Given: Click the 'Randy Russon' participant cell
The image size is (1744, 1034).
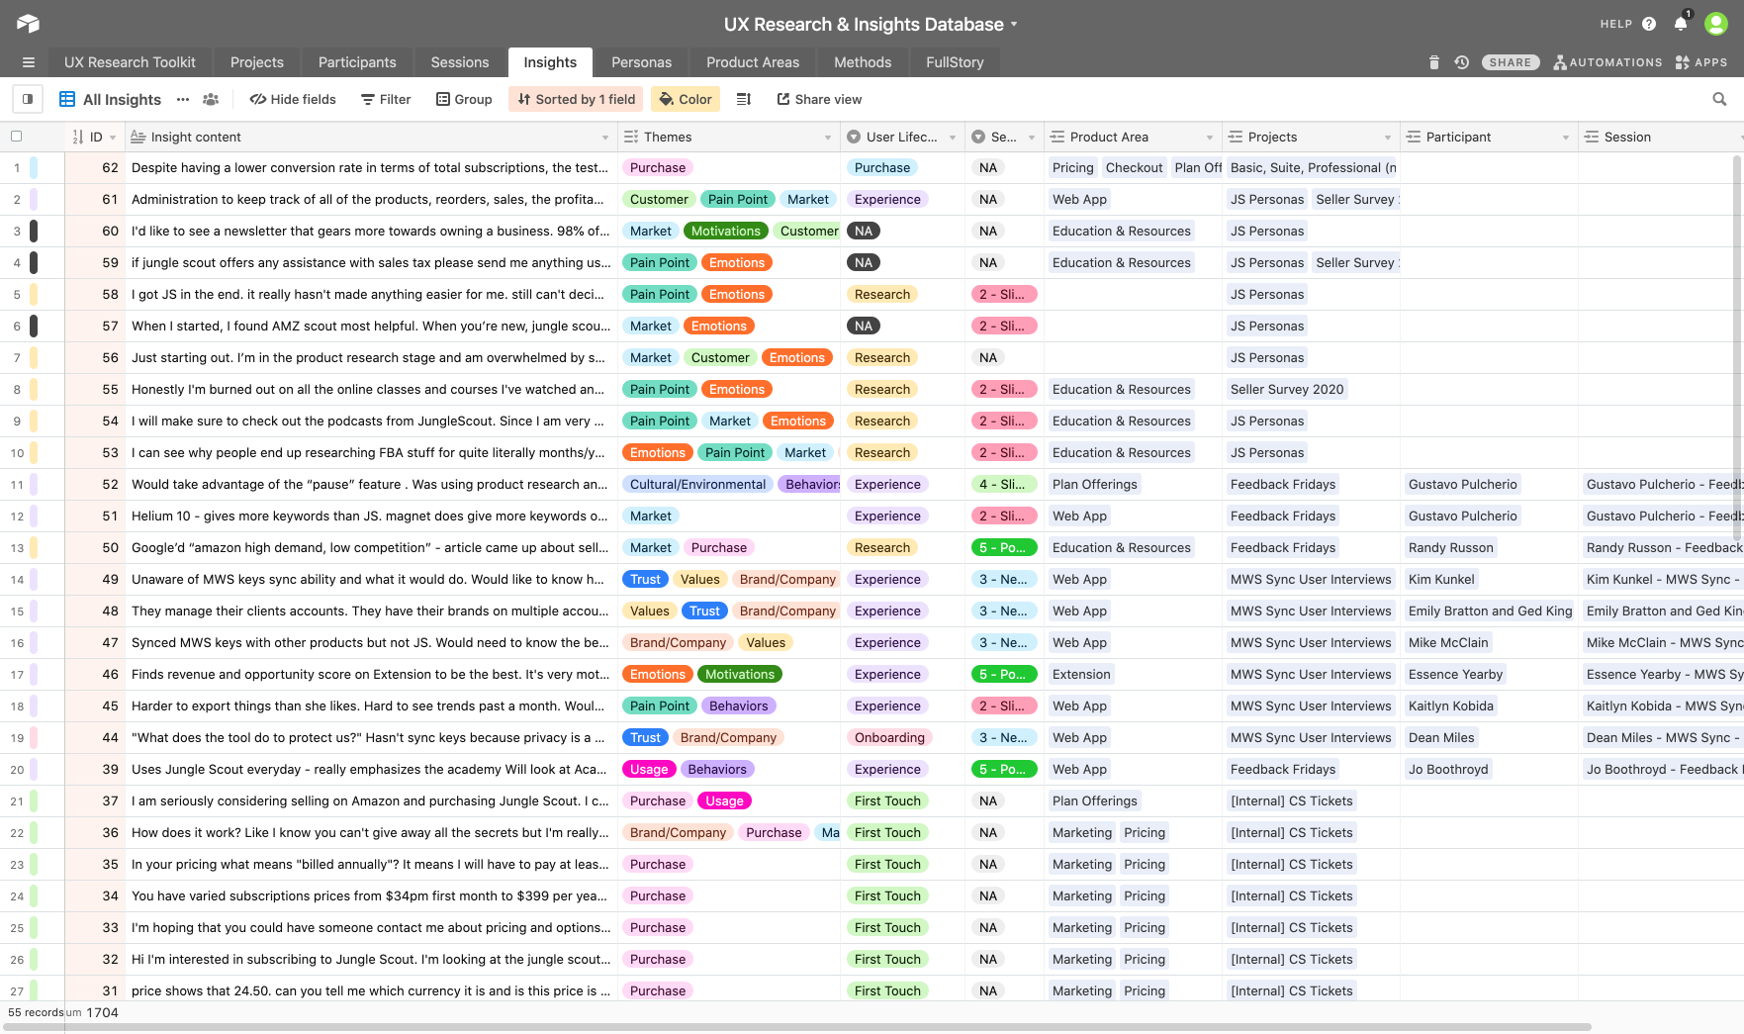Looking at the screenshot, I should [x=1450, y=548].
